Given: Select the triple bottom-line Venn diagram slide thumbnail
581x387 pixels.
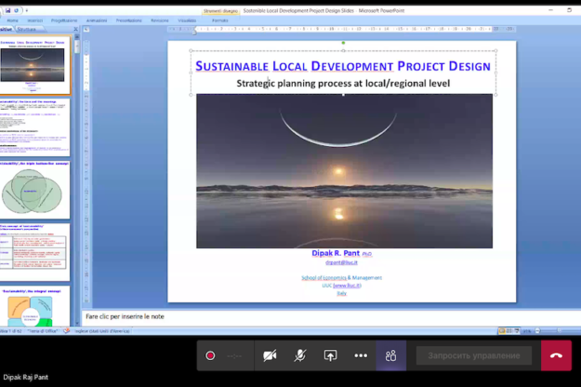Looking at the screenshot, I should tap(34, 190).
